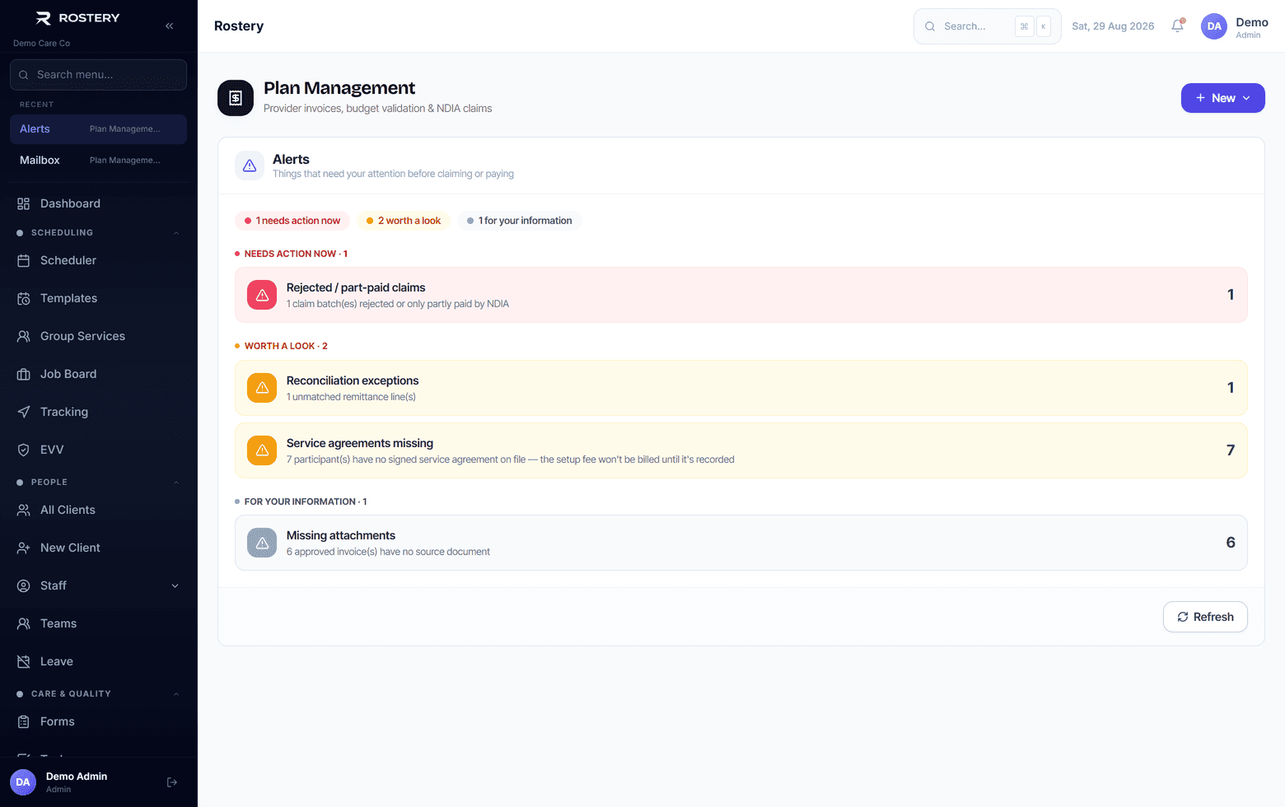
Task: Click the Job Board briefcase icon
Action: tap(24, 374)
